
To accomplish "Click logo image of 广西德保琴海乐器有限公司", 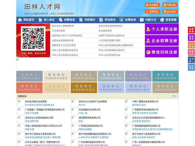I will (128, 111).
